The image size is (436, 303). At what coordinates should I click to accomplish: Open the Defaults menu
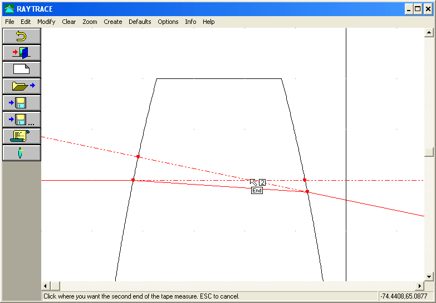140,22
